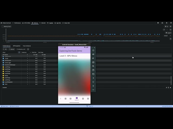Viewport: 173px width, 129px height.
Task: Click emulator zoom icon
Action: pyautogui.click(x=93, y=66)
